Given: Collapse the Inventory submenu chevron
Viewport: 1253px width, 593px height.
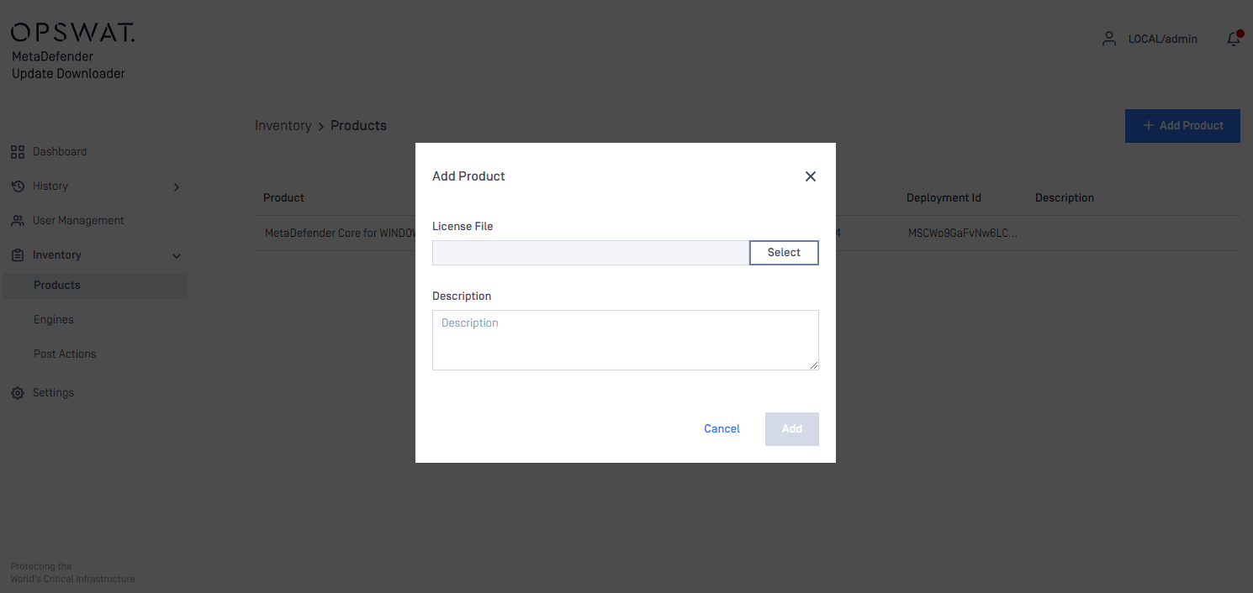Looking at the screenshot, I should tap(177, 255).
